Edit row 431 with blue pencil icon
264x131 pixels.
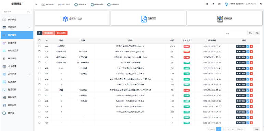pos(248,96)
